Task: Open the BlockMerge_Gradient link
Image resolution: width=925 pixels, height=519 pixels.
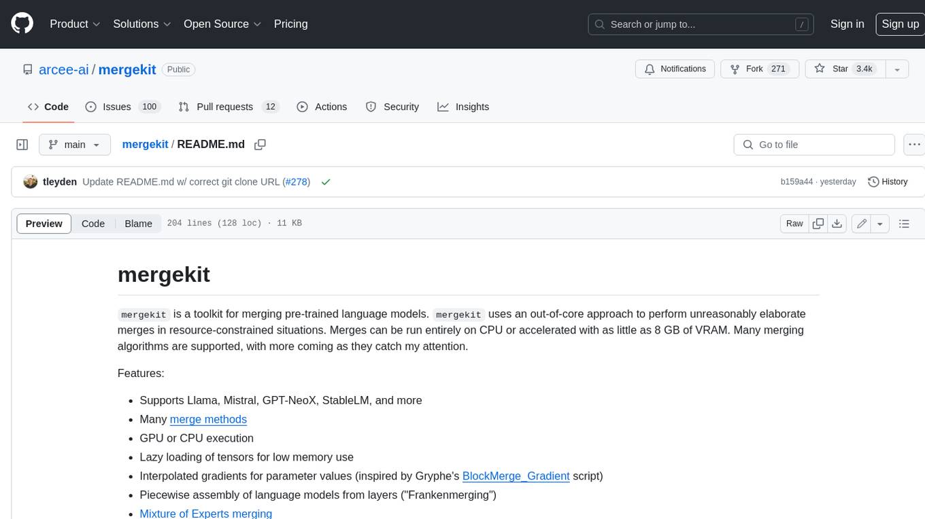Action: [x=516, y=476]
